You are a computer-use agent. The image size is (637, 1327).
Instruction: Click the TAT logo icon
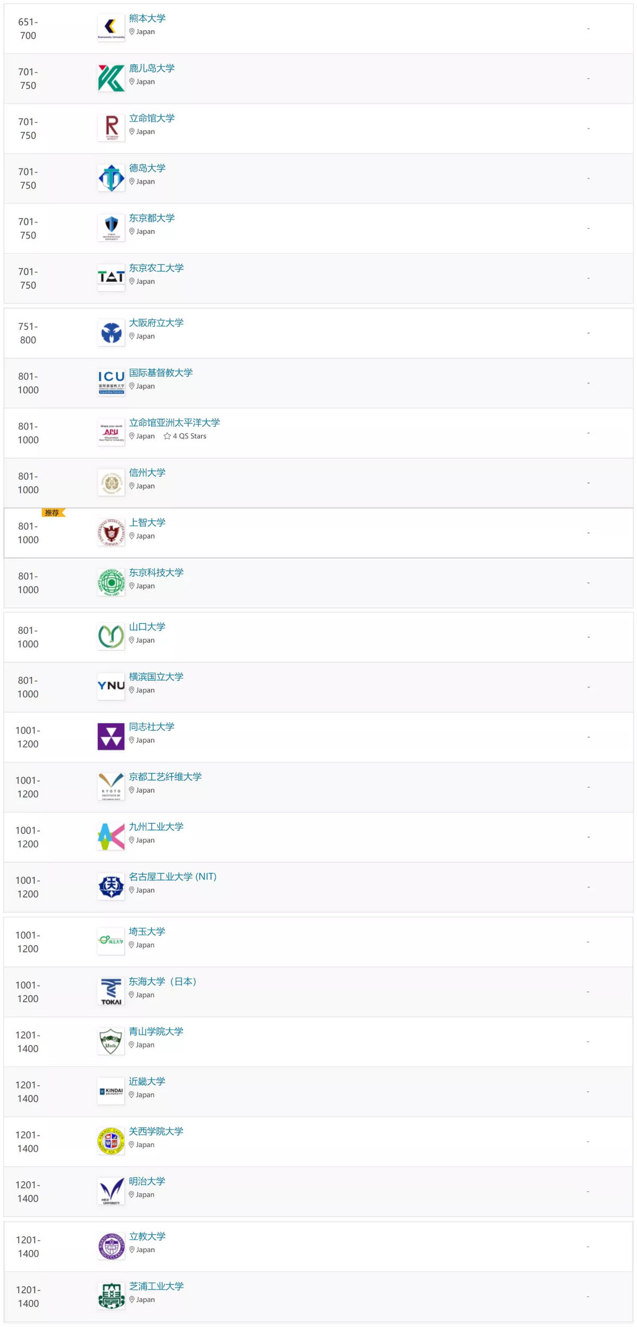pyautogui.click(x=111, y=278)
